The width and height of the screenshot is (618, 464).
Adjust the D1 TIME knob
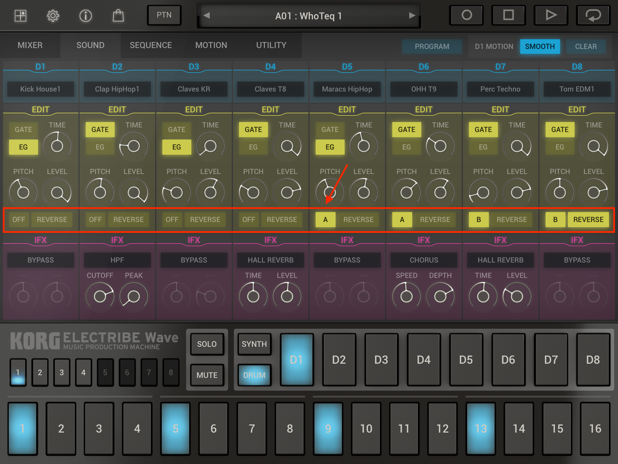pyautogui.click(x=57, y=146)
